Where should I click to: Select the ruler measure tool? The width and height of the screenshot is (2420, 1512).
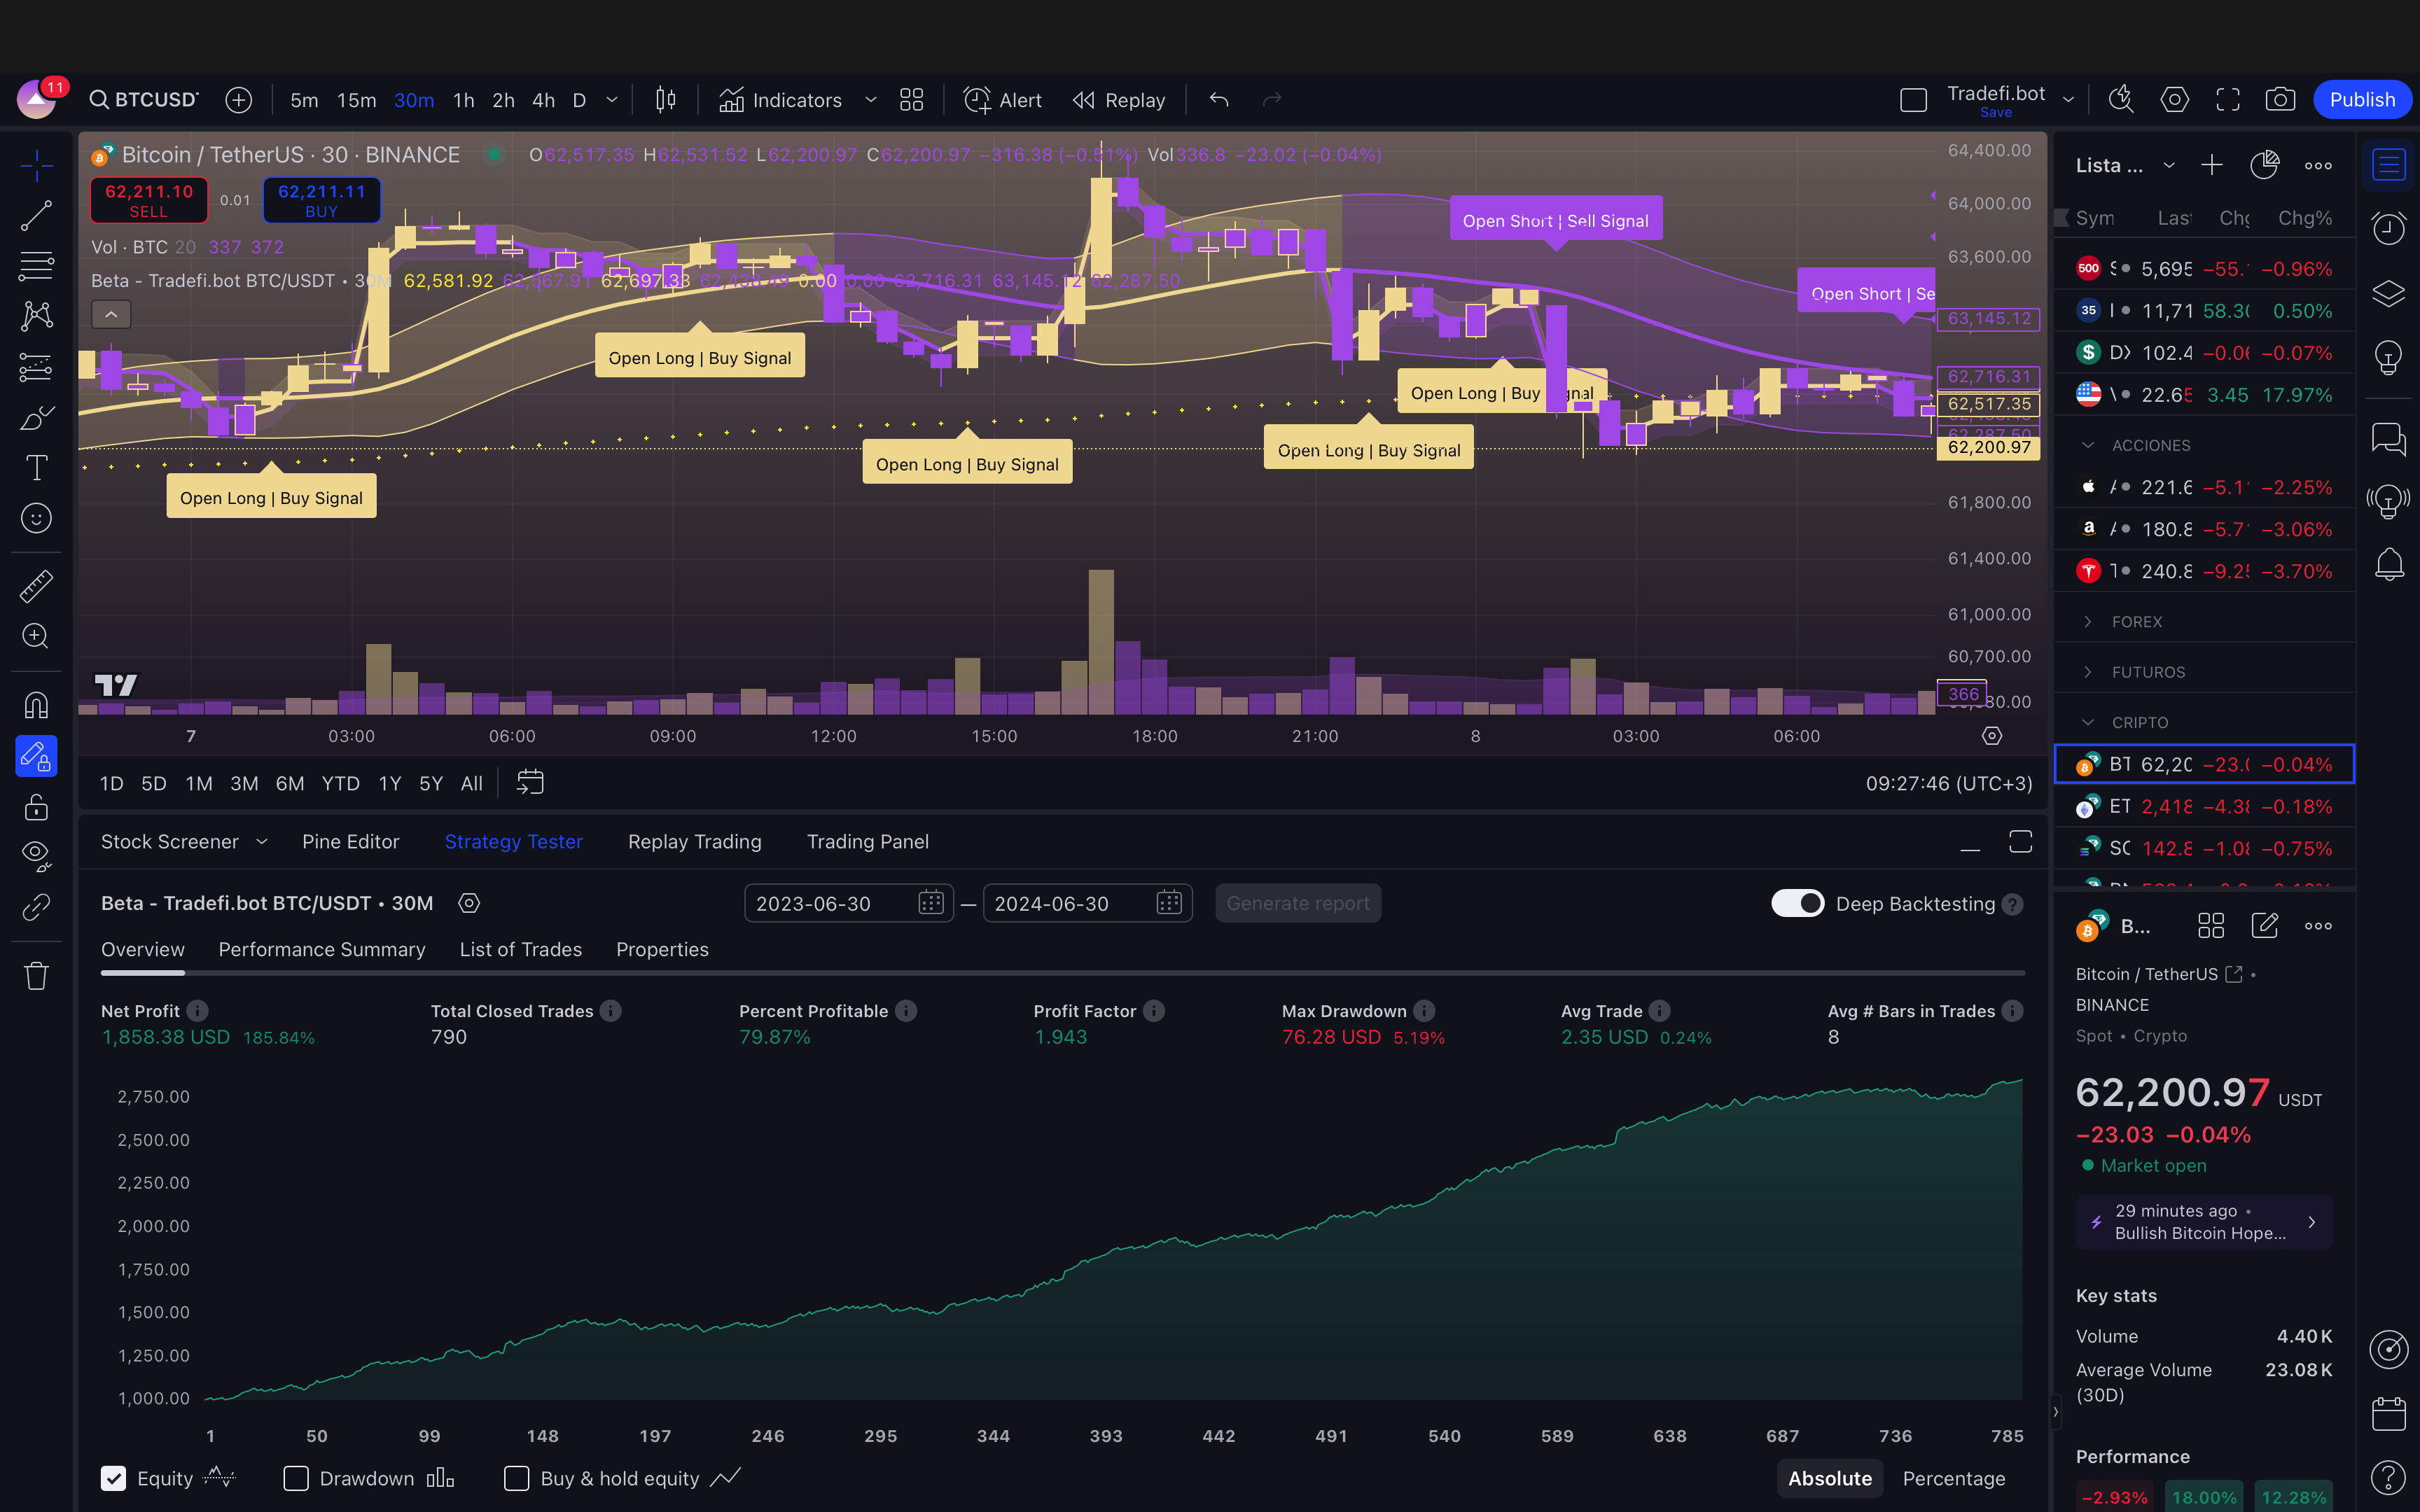[36, 586]
